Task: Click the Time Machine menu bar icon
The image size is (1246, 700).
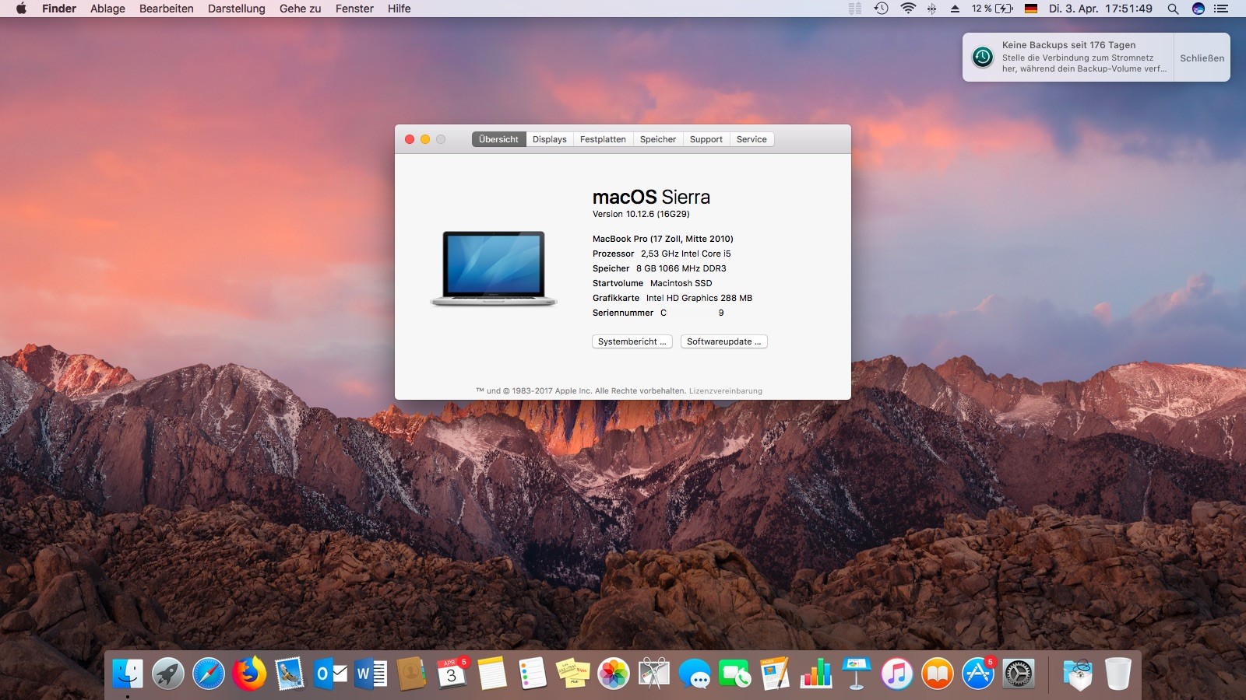Action: pos(882,9)
